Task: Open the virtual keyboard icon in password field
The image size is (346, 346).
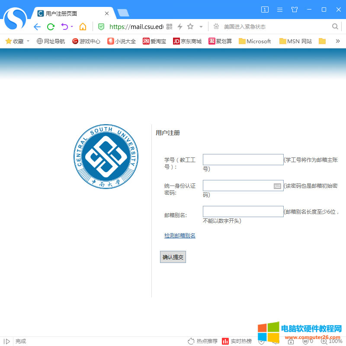Action: [278, 186]
